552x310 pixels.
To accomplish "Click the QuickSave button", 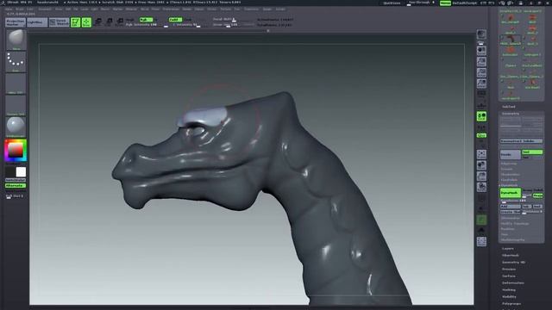I will (392, 3).
